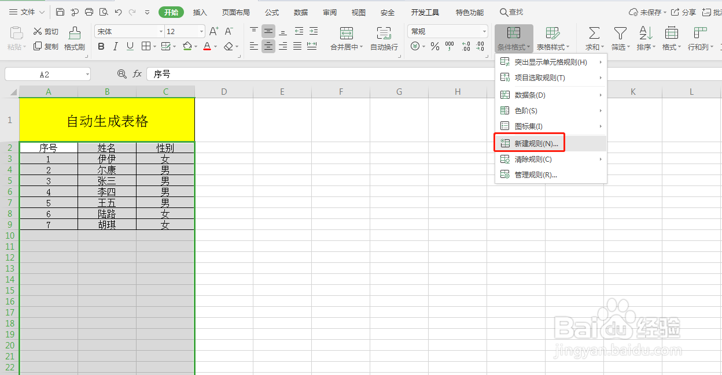Decrease the indent
The width and height of the screenshot is (722, 375).
coord(299,31)
